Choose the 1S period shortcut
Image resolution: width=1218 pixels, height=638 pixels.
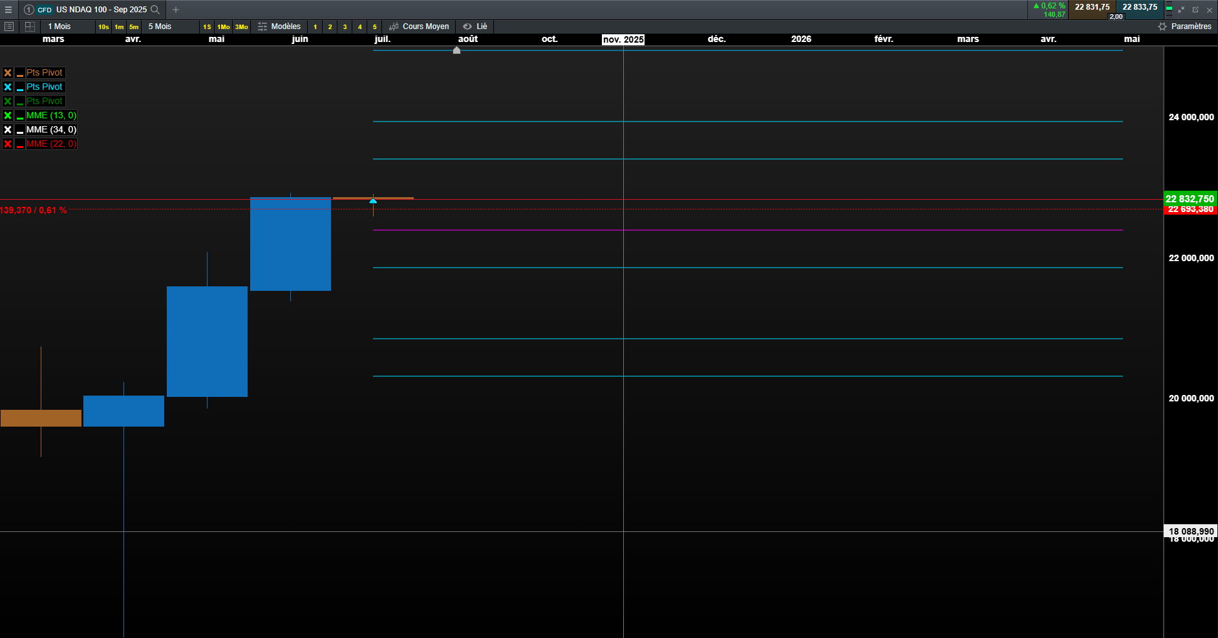point(207,27)
